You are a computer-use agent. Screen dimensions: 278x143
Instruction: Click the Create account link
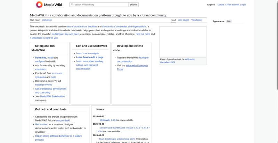click(232, 5)
